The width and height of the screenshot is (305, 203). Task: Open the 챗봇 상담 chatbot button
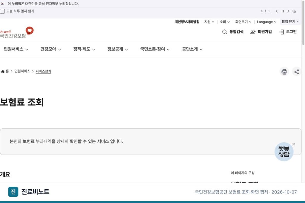tap(284, 152)
